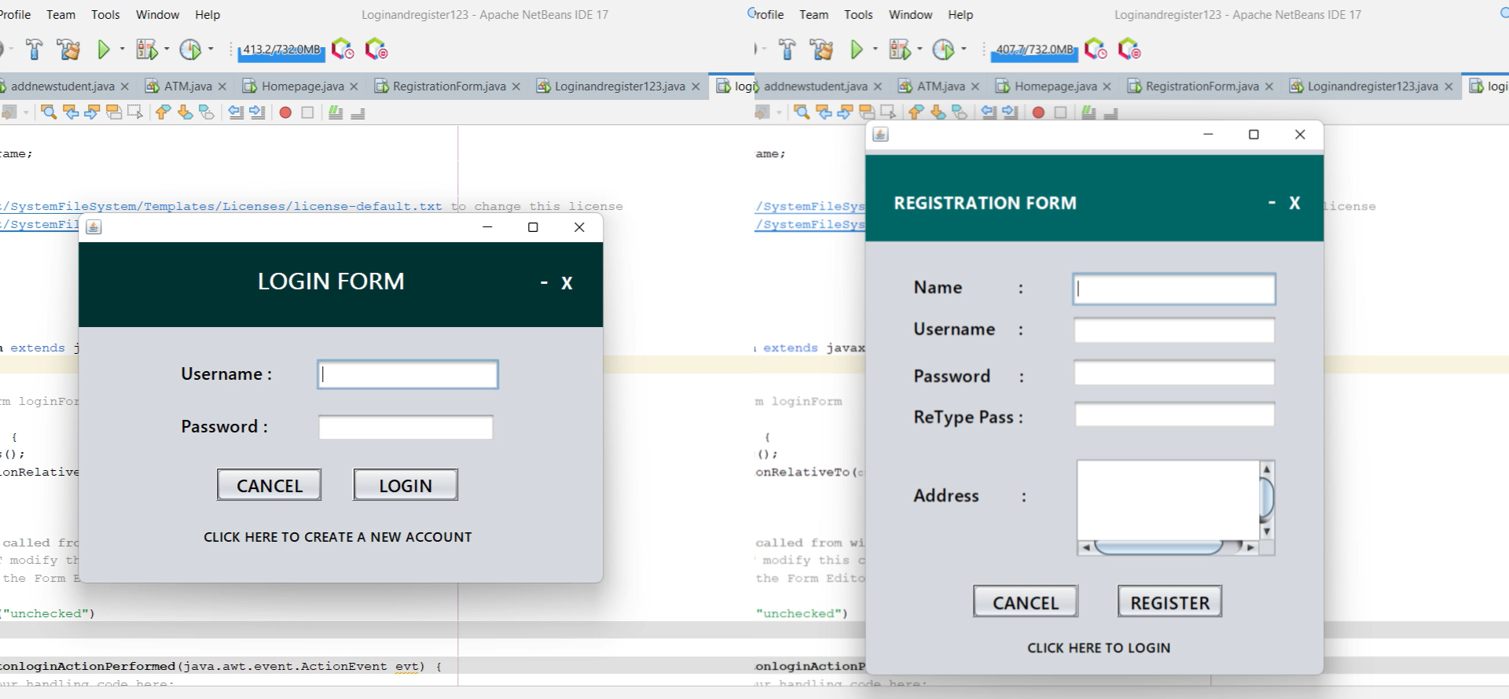Viewport: 1509px width, 699px height.
Task: Click Debug Project icon in right IDE toolbar
Action: [900, 50]
